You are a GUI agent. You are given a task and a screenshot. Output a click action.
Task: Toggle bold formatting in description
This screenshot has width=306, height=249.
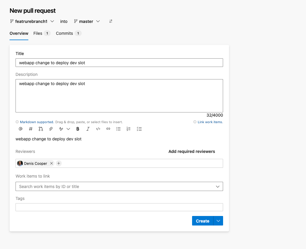pyautogui.click(x=78, y=129)
